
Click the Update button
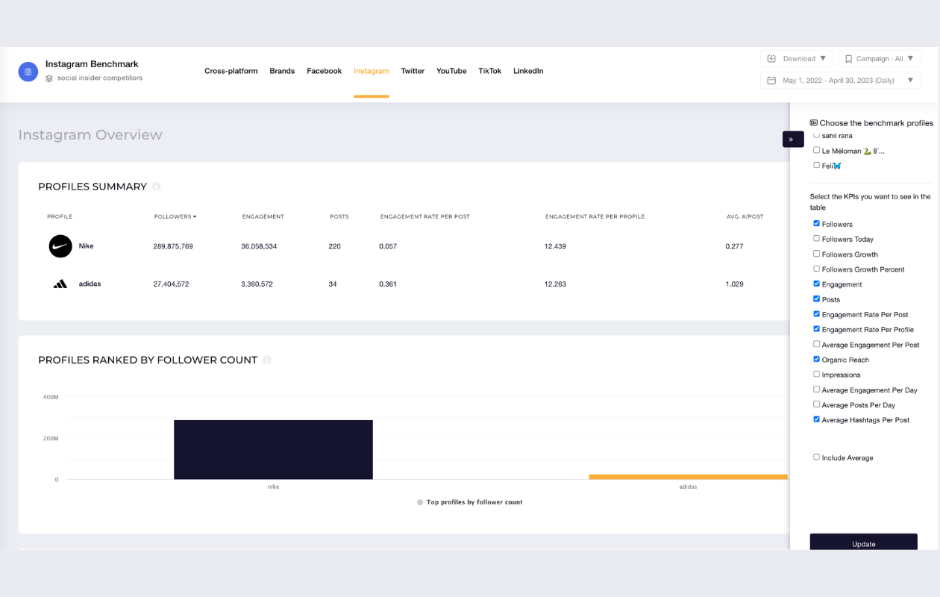[x=864, y=542]
